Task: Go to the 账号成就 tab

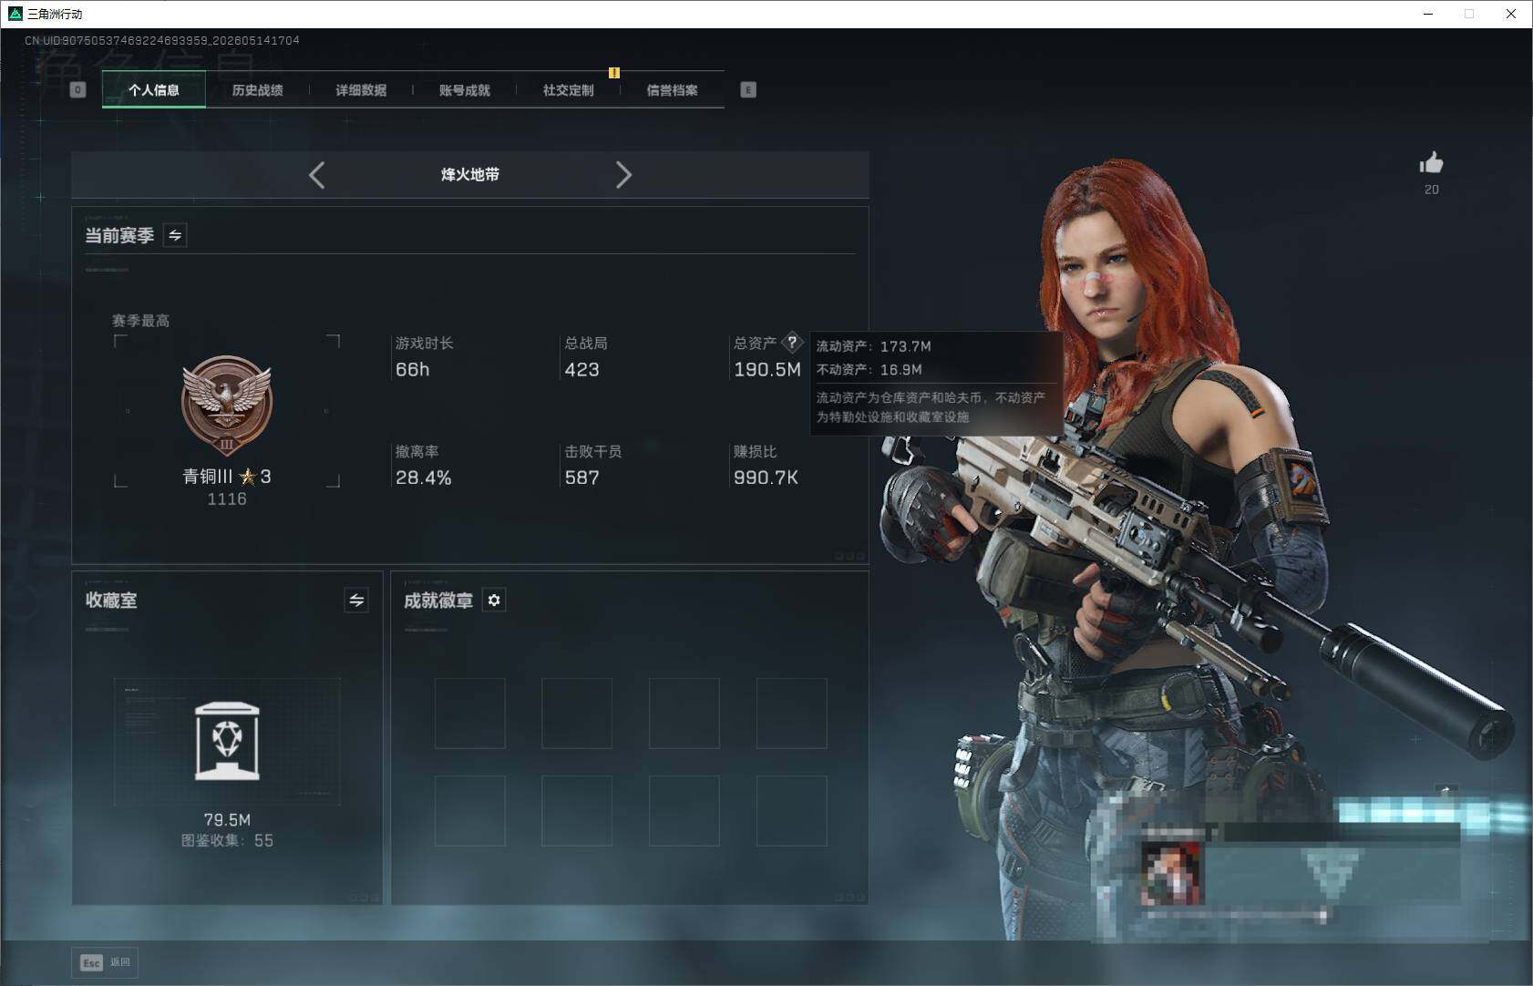Action: coord(465,89)
